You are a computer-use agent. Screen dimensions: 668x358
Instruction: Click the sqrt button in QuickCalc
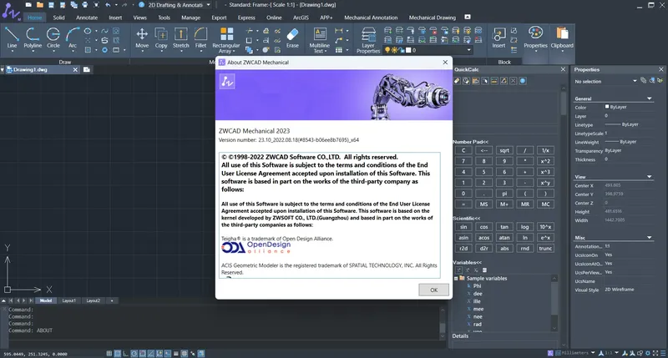[x=504, y=150]
